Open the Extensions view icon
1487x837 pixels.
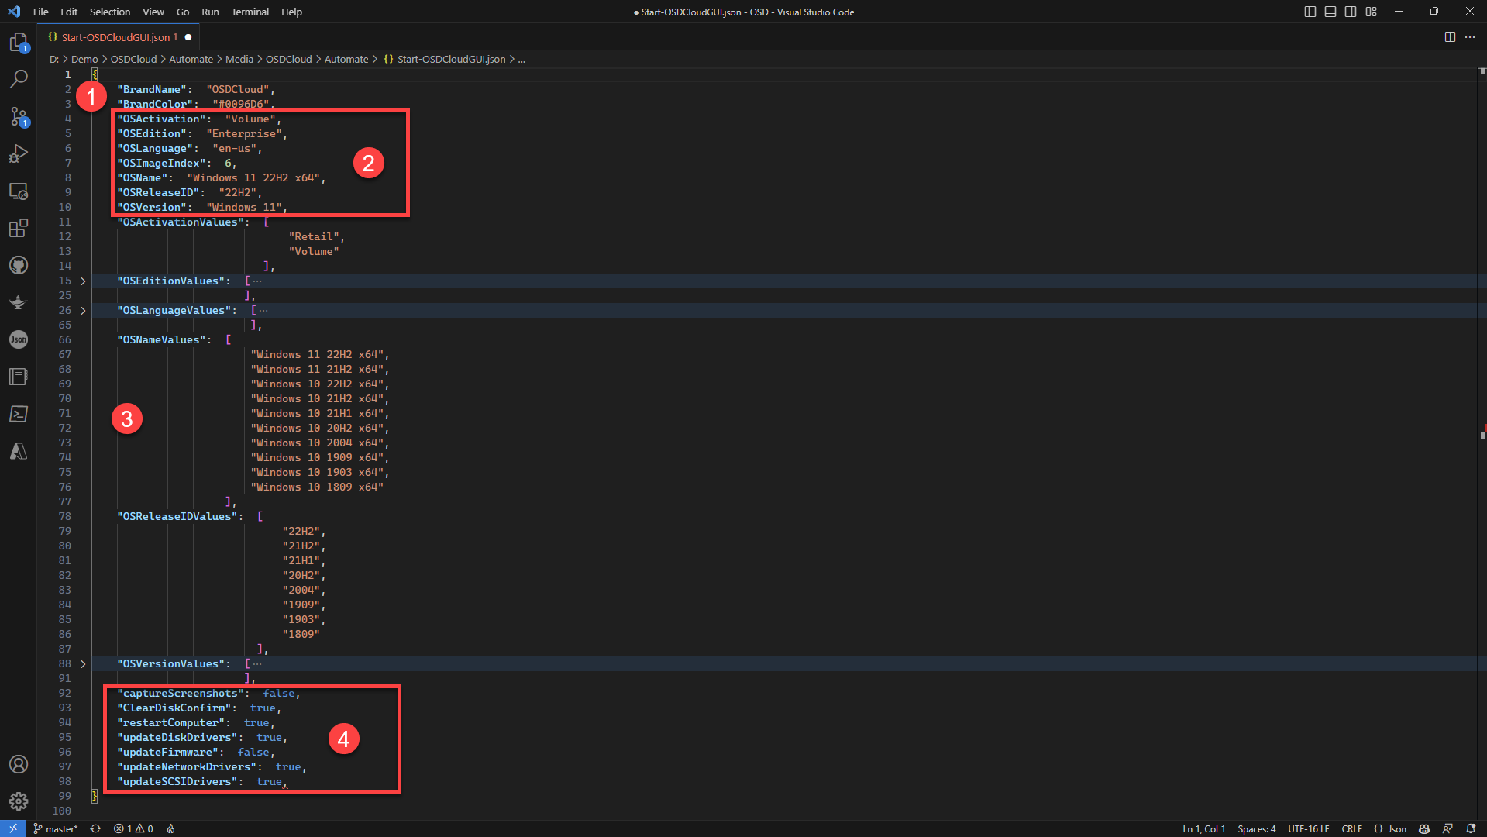coord(19,228)
